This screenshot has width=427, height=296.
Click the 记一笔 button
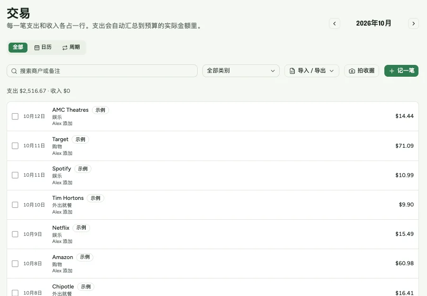point(401,71)
